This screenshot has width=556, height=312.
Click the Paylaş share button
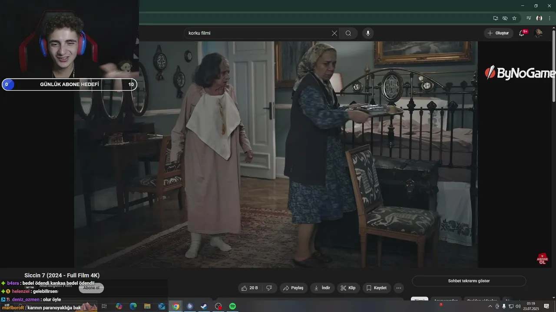point(294,288)
